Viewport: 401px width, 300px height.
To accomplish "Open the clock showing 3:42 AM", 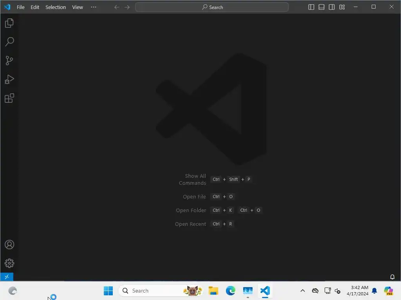I will point(358,291).
